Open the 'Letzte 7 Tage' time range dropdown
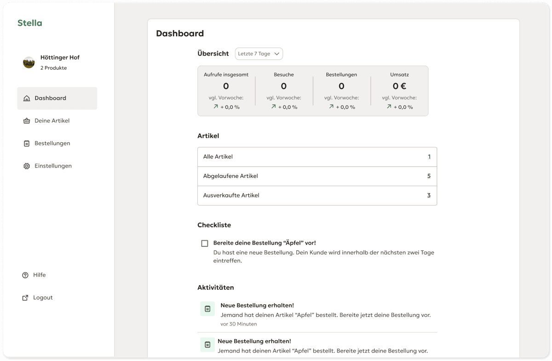552x361 pixels. [x=259, y=54]
